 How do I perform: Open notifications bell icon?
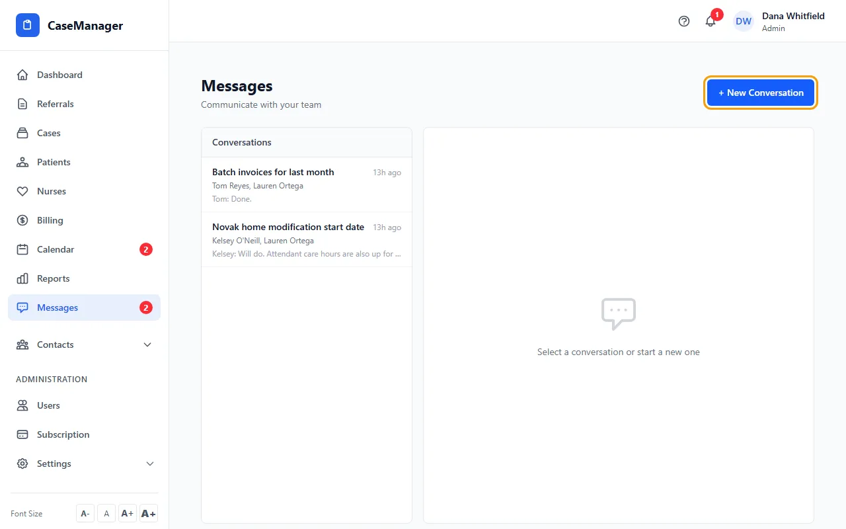tap(711, 21)
